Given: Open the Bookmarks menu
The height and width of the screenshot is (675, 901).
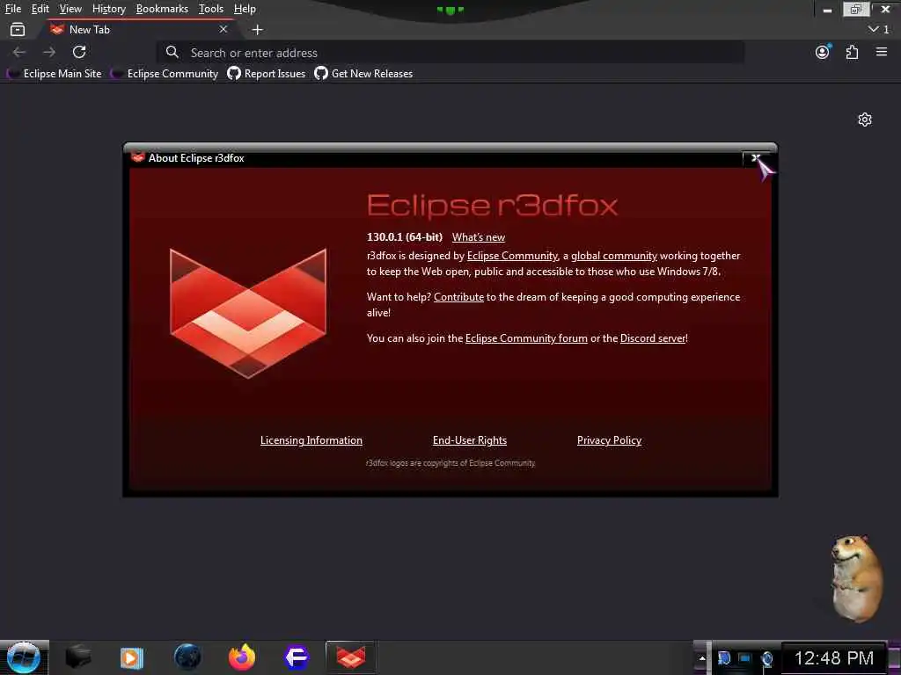Looking at the screenshot, I should coord(162,9).
